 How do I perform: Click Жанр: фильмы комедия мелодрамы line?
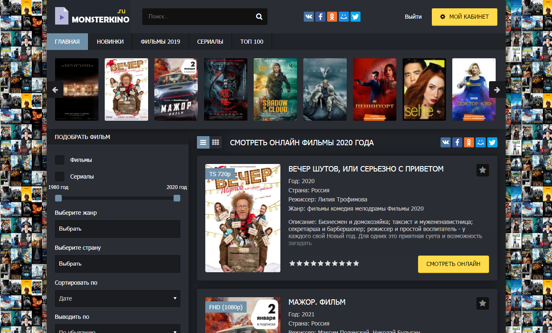click(356, 209)
